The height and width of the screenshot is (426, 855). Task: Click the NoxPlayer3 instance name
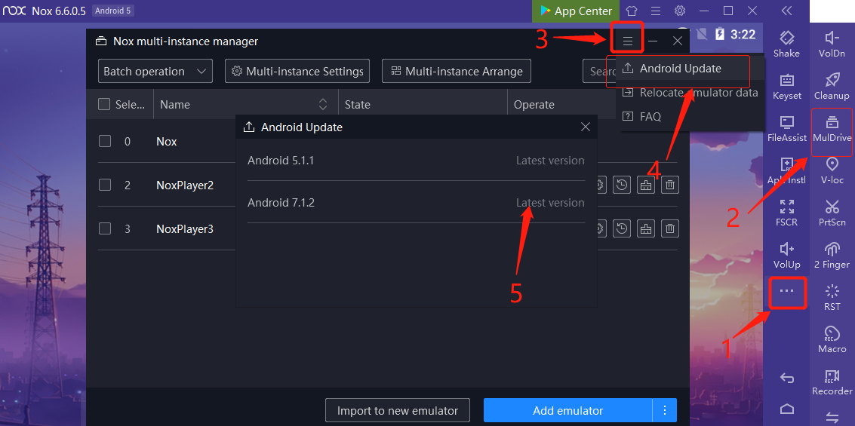pos(185,228)
